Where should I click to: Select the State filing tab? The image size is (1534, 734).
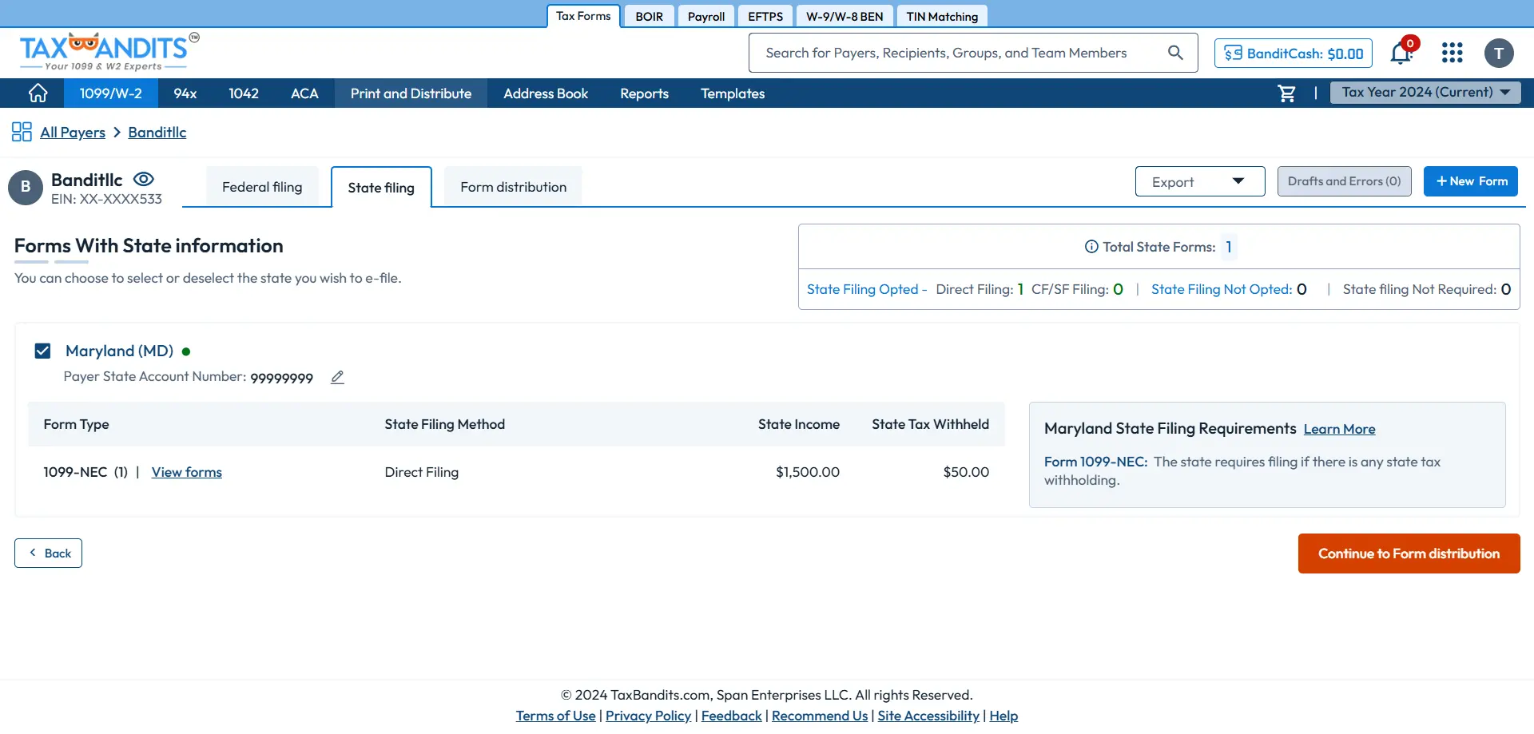(x=381, y=187)
